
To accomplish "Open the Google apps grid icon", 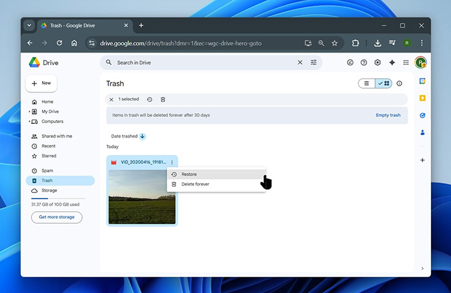I will click(x=406, y=62).
